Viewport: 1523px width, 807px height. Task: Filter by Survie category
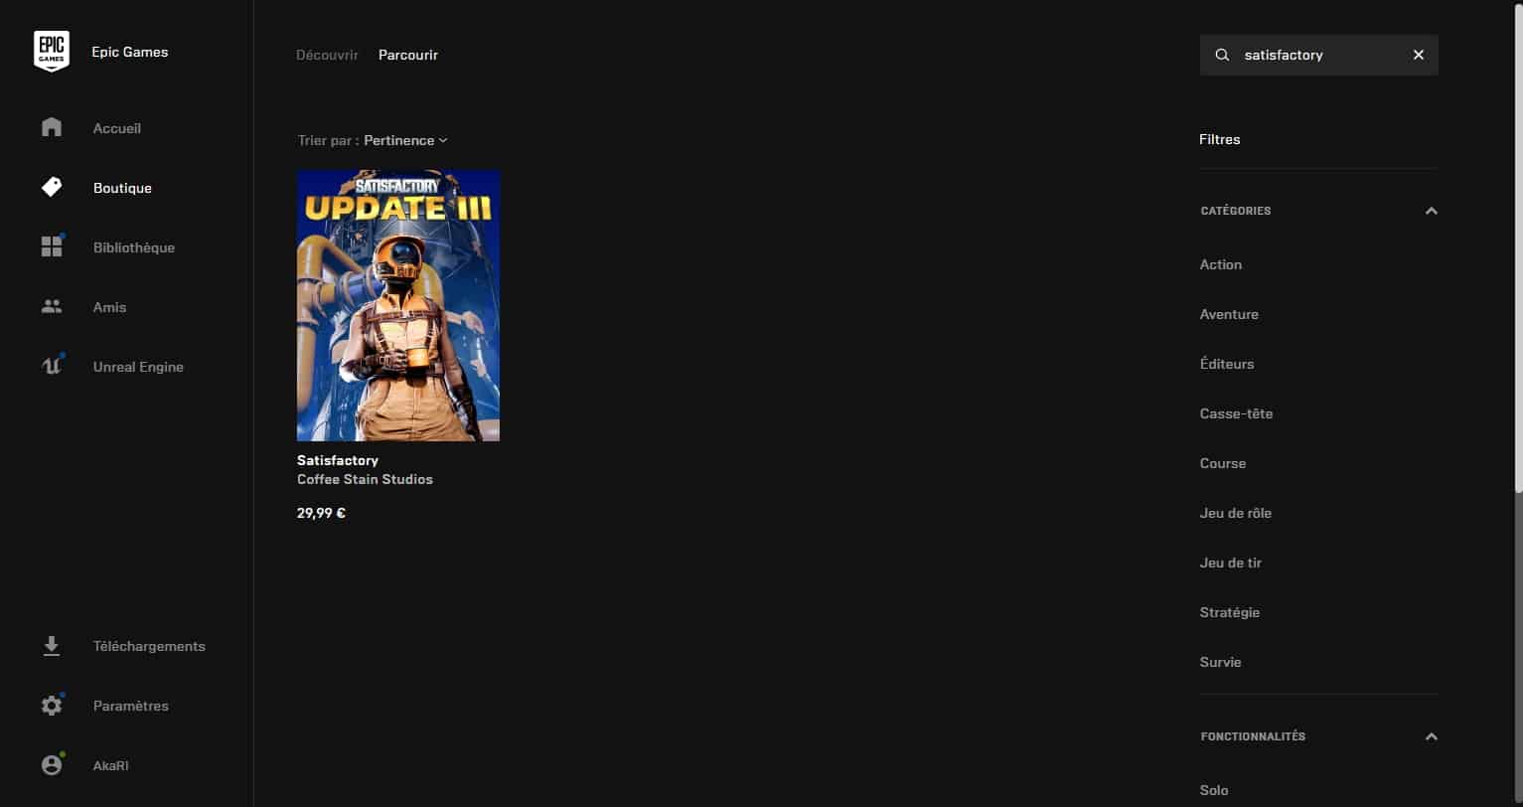[x=1221, y=662]
